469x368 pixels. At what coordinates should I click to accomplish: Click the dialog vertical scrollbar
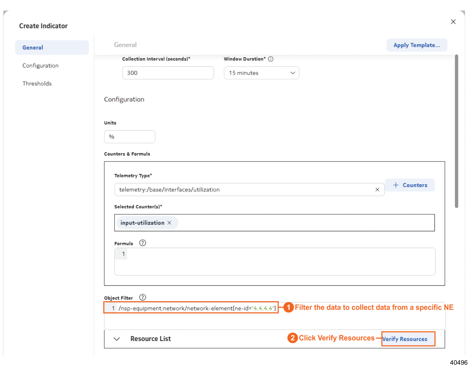(456, 131)
